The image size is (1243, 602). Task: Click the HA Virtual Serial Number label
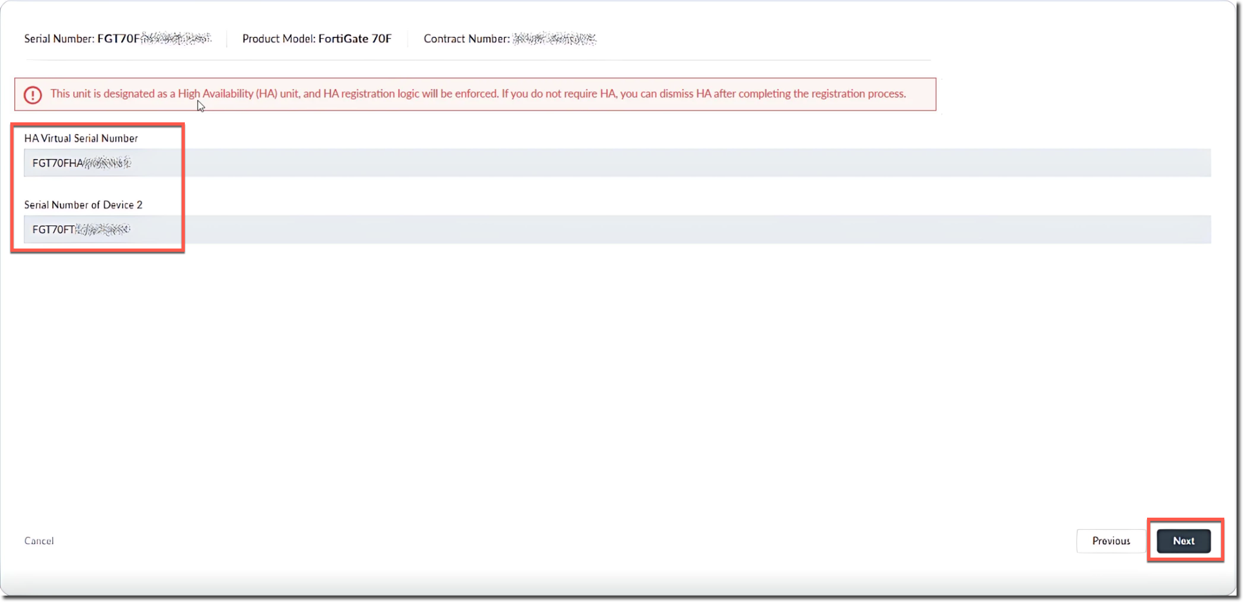click(x=81, y=138)
